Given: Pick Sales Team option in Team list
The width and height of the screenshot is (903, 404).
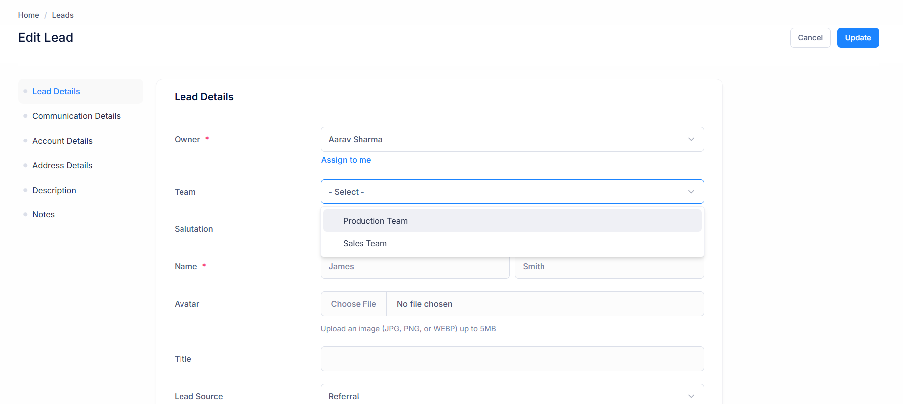Looking at the screenshot, I should 512,243.
